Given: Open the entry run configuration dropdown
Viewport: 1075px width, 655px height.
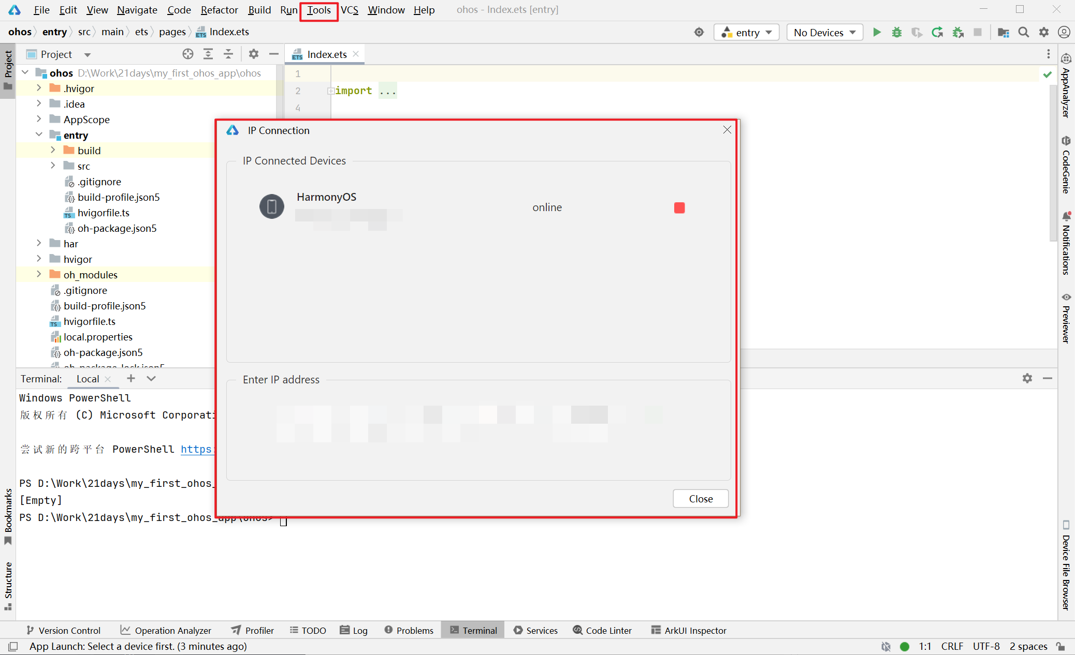Looking at the screenshot, I should (x=746, y=33).
